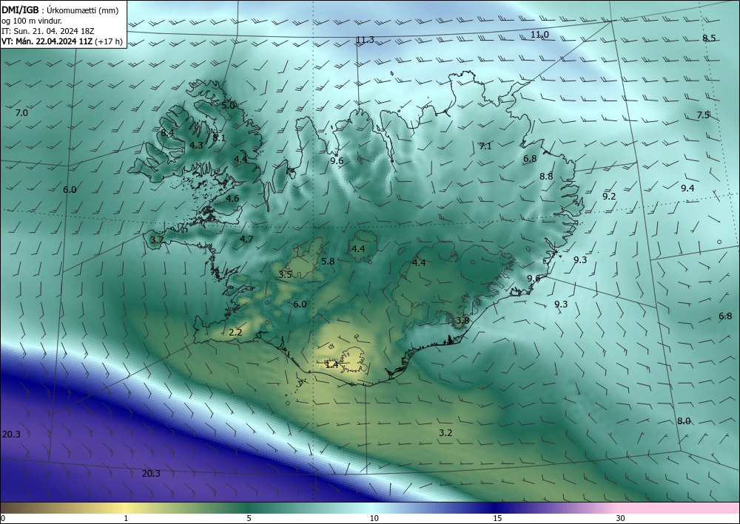This screenshot has height=524, width=740.
Task: Pick the 8.1 value label
Action: 219,138
